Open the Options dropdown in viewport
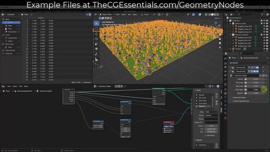The height and width of the screenshot is (152, 270). point(218,18)
